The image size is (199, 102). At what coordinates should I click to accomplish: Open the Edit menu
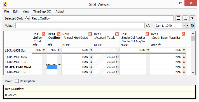pos(16,11)
